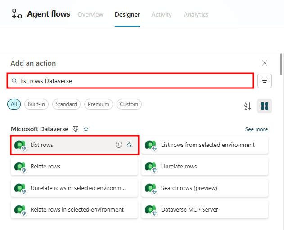Click the magnifier search icon

tap(14, 81)
